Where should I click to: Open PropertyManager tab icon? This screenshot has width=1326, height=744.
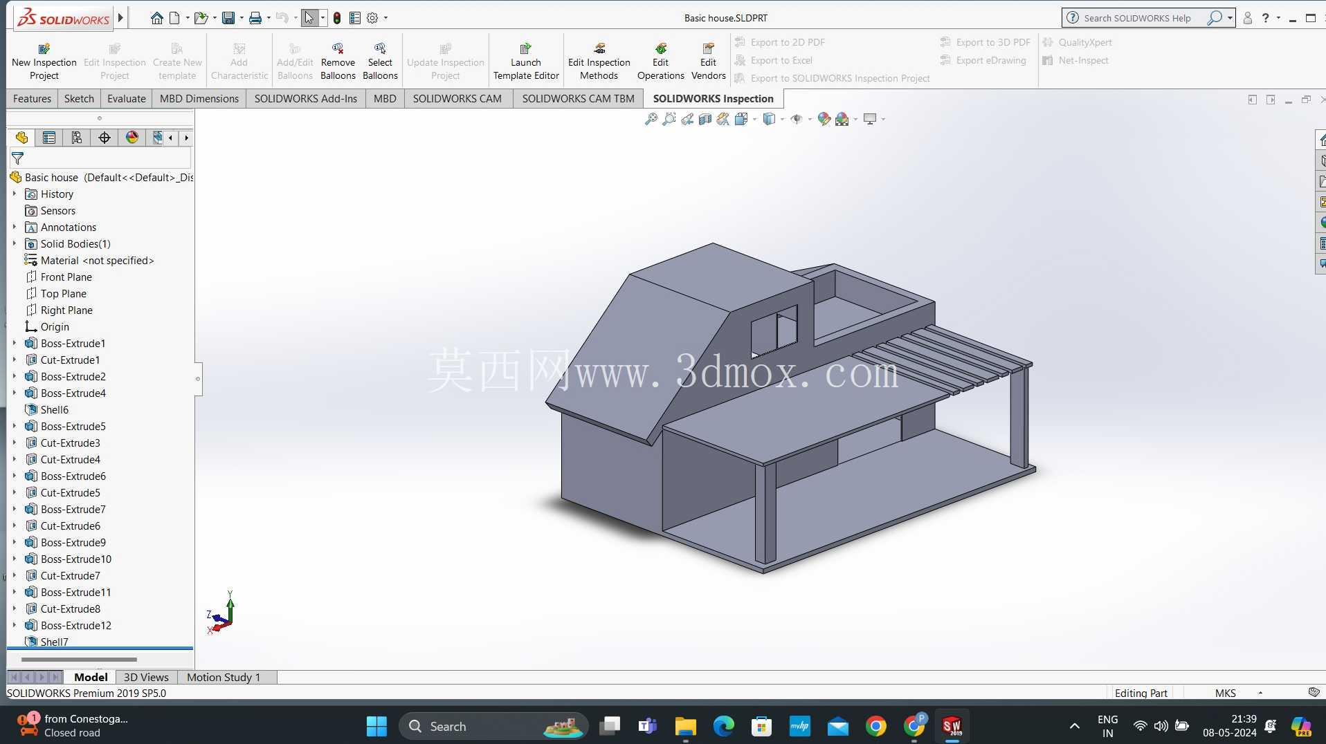(x=48, y=138)
